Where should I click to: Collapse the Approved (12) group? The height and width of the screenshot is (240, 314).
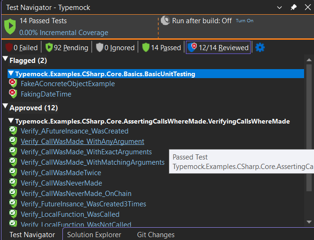[x=5, y=106]
